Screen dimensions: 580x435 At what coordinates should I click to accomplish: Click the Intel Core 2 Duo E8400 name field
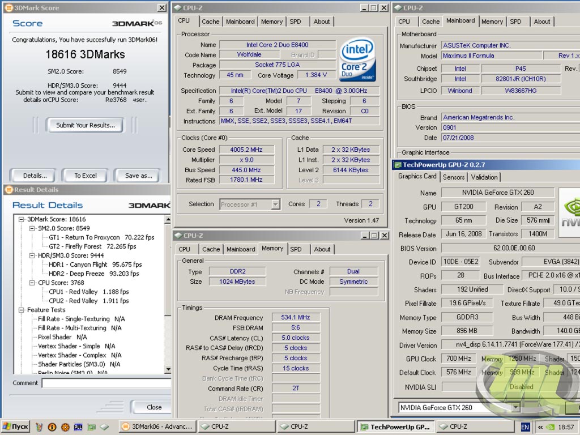point(278,45)
